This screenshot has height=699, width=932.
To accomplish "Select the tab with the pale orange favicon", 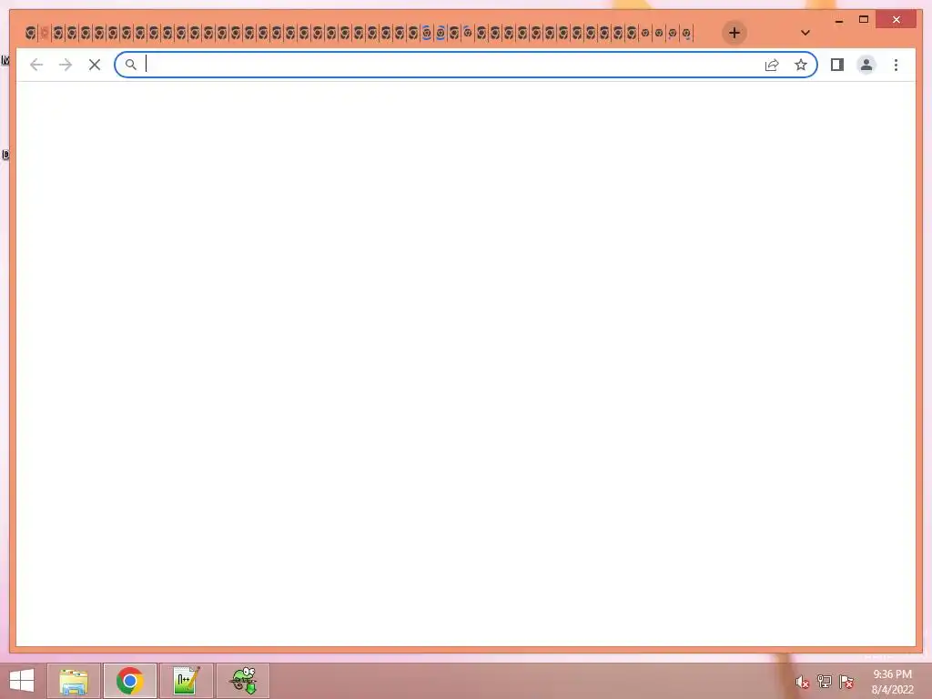I will click(x=44, y=34).
